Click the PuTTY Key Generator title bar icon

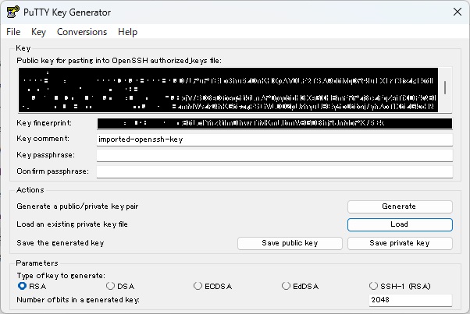[12, 12]
